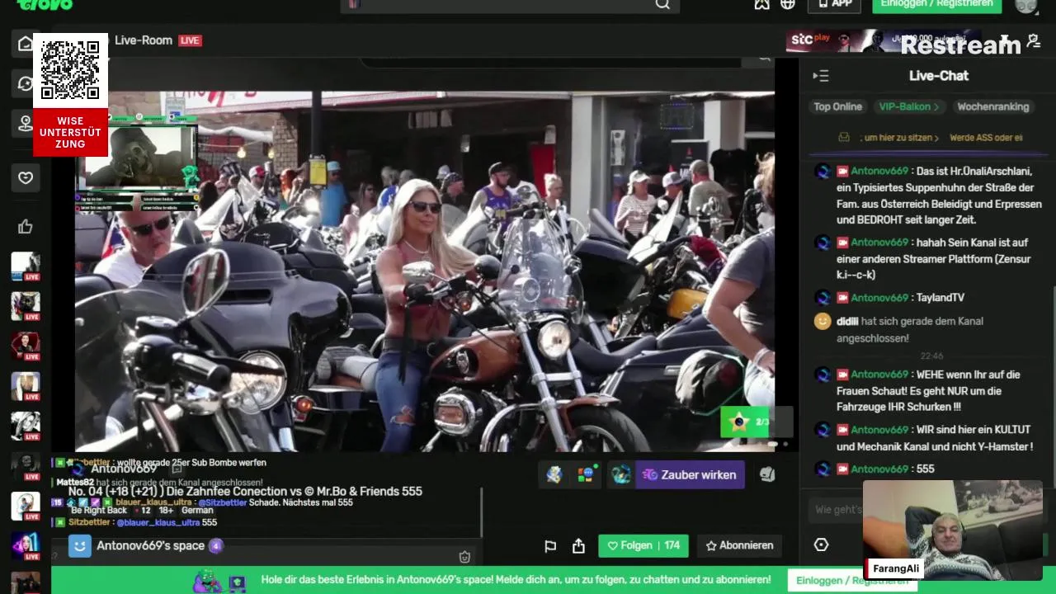Click Antonov669 on the 'WEHE wenn Ihr' message

click(x=879, y=375)
